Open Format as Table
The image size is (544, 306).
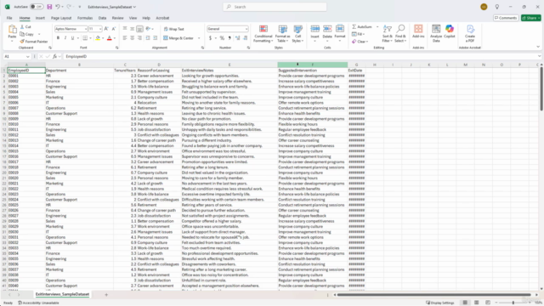282,34
